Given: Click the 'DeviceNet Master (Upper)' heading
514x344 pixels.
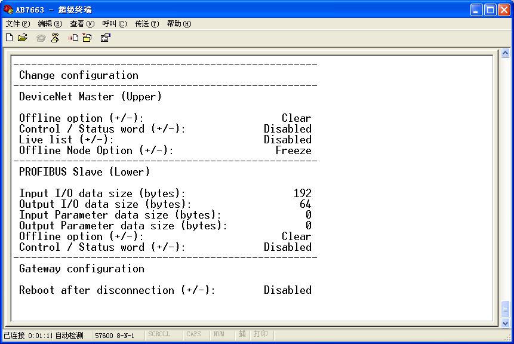Looking at the screenshot, I should (91, 96).
